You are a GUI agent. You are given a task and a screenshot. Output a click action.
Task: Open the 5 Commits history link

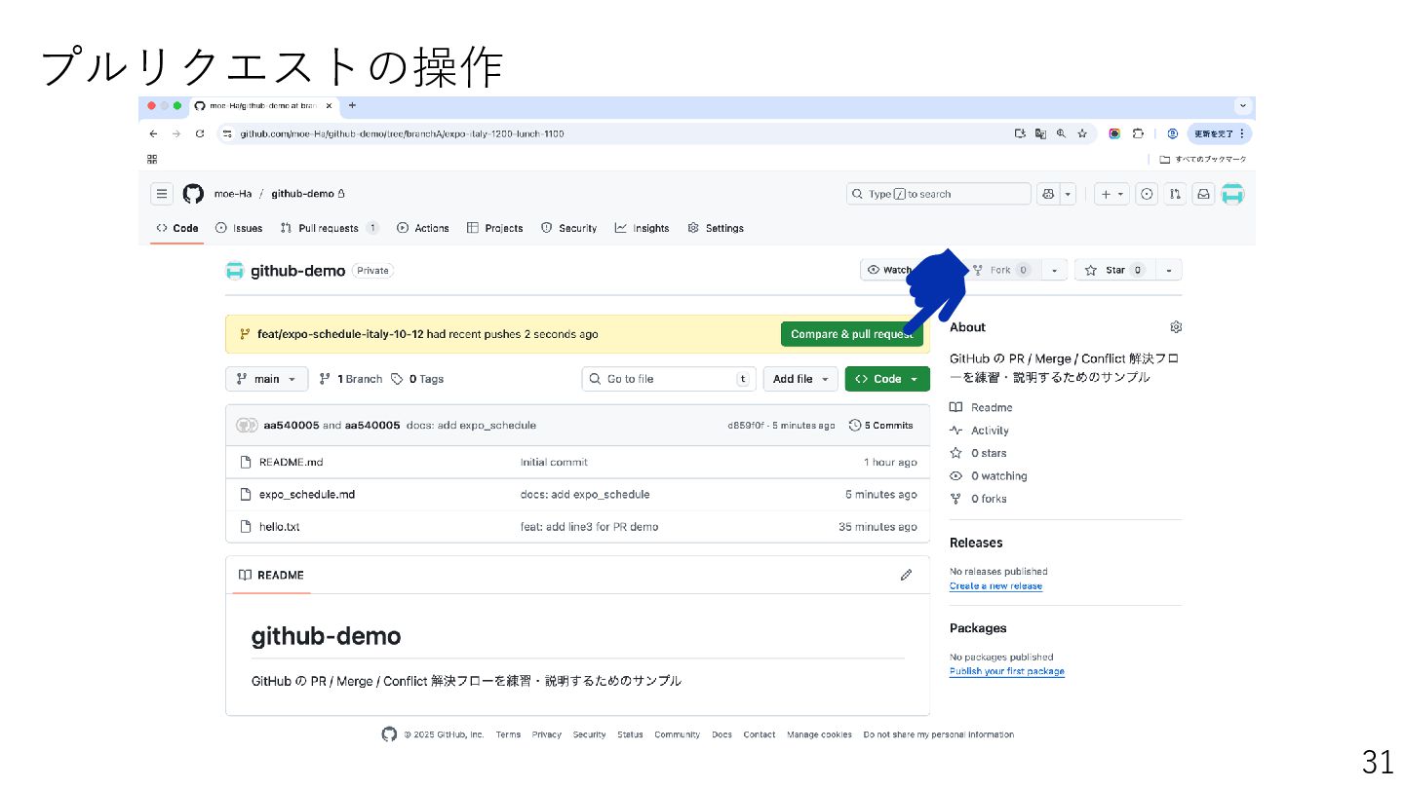[x=881, y=425]
